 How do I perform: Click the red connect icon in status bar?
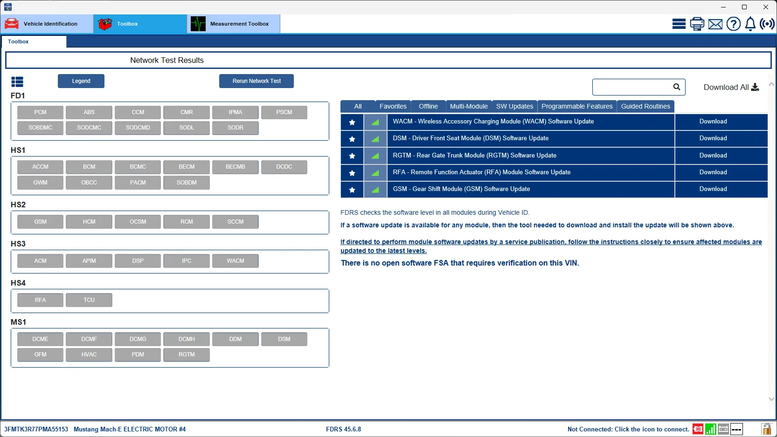[698, 429]
